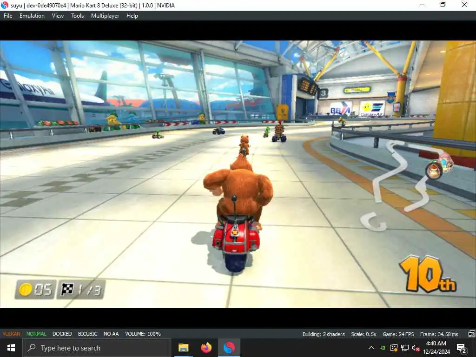Minimize the suyu window
This screenshot has height=357, width=476.
422,5
